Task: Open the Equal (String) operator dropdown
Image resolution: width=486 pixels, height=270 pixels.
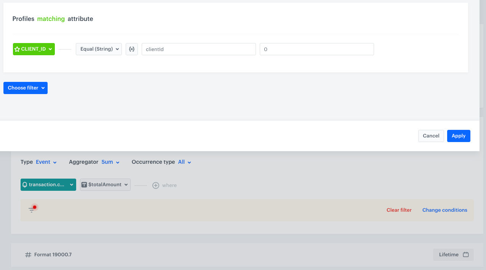Action: [x=99, y=49]
